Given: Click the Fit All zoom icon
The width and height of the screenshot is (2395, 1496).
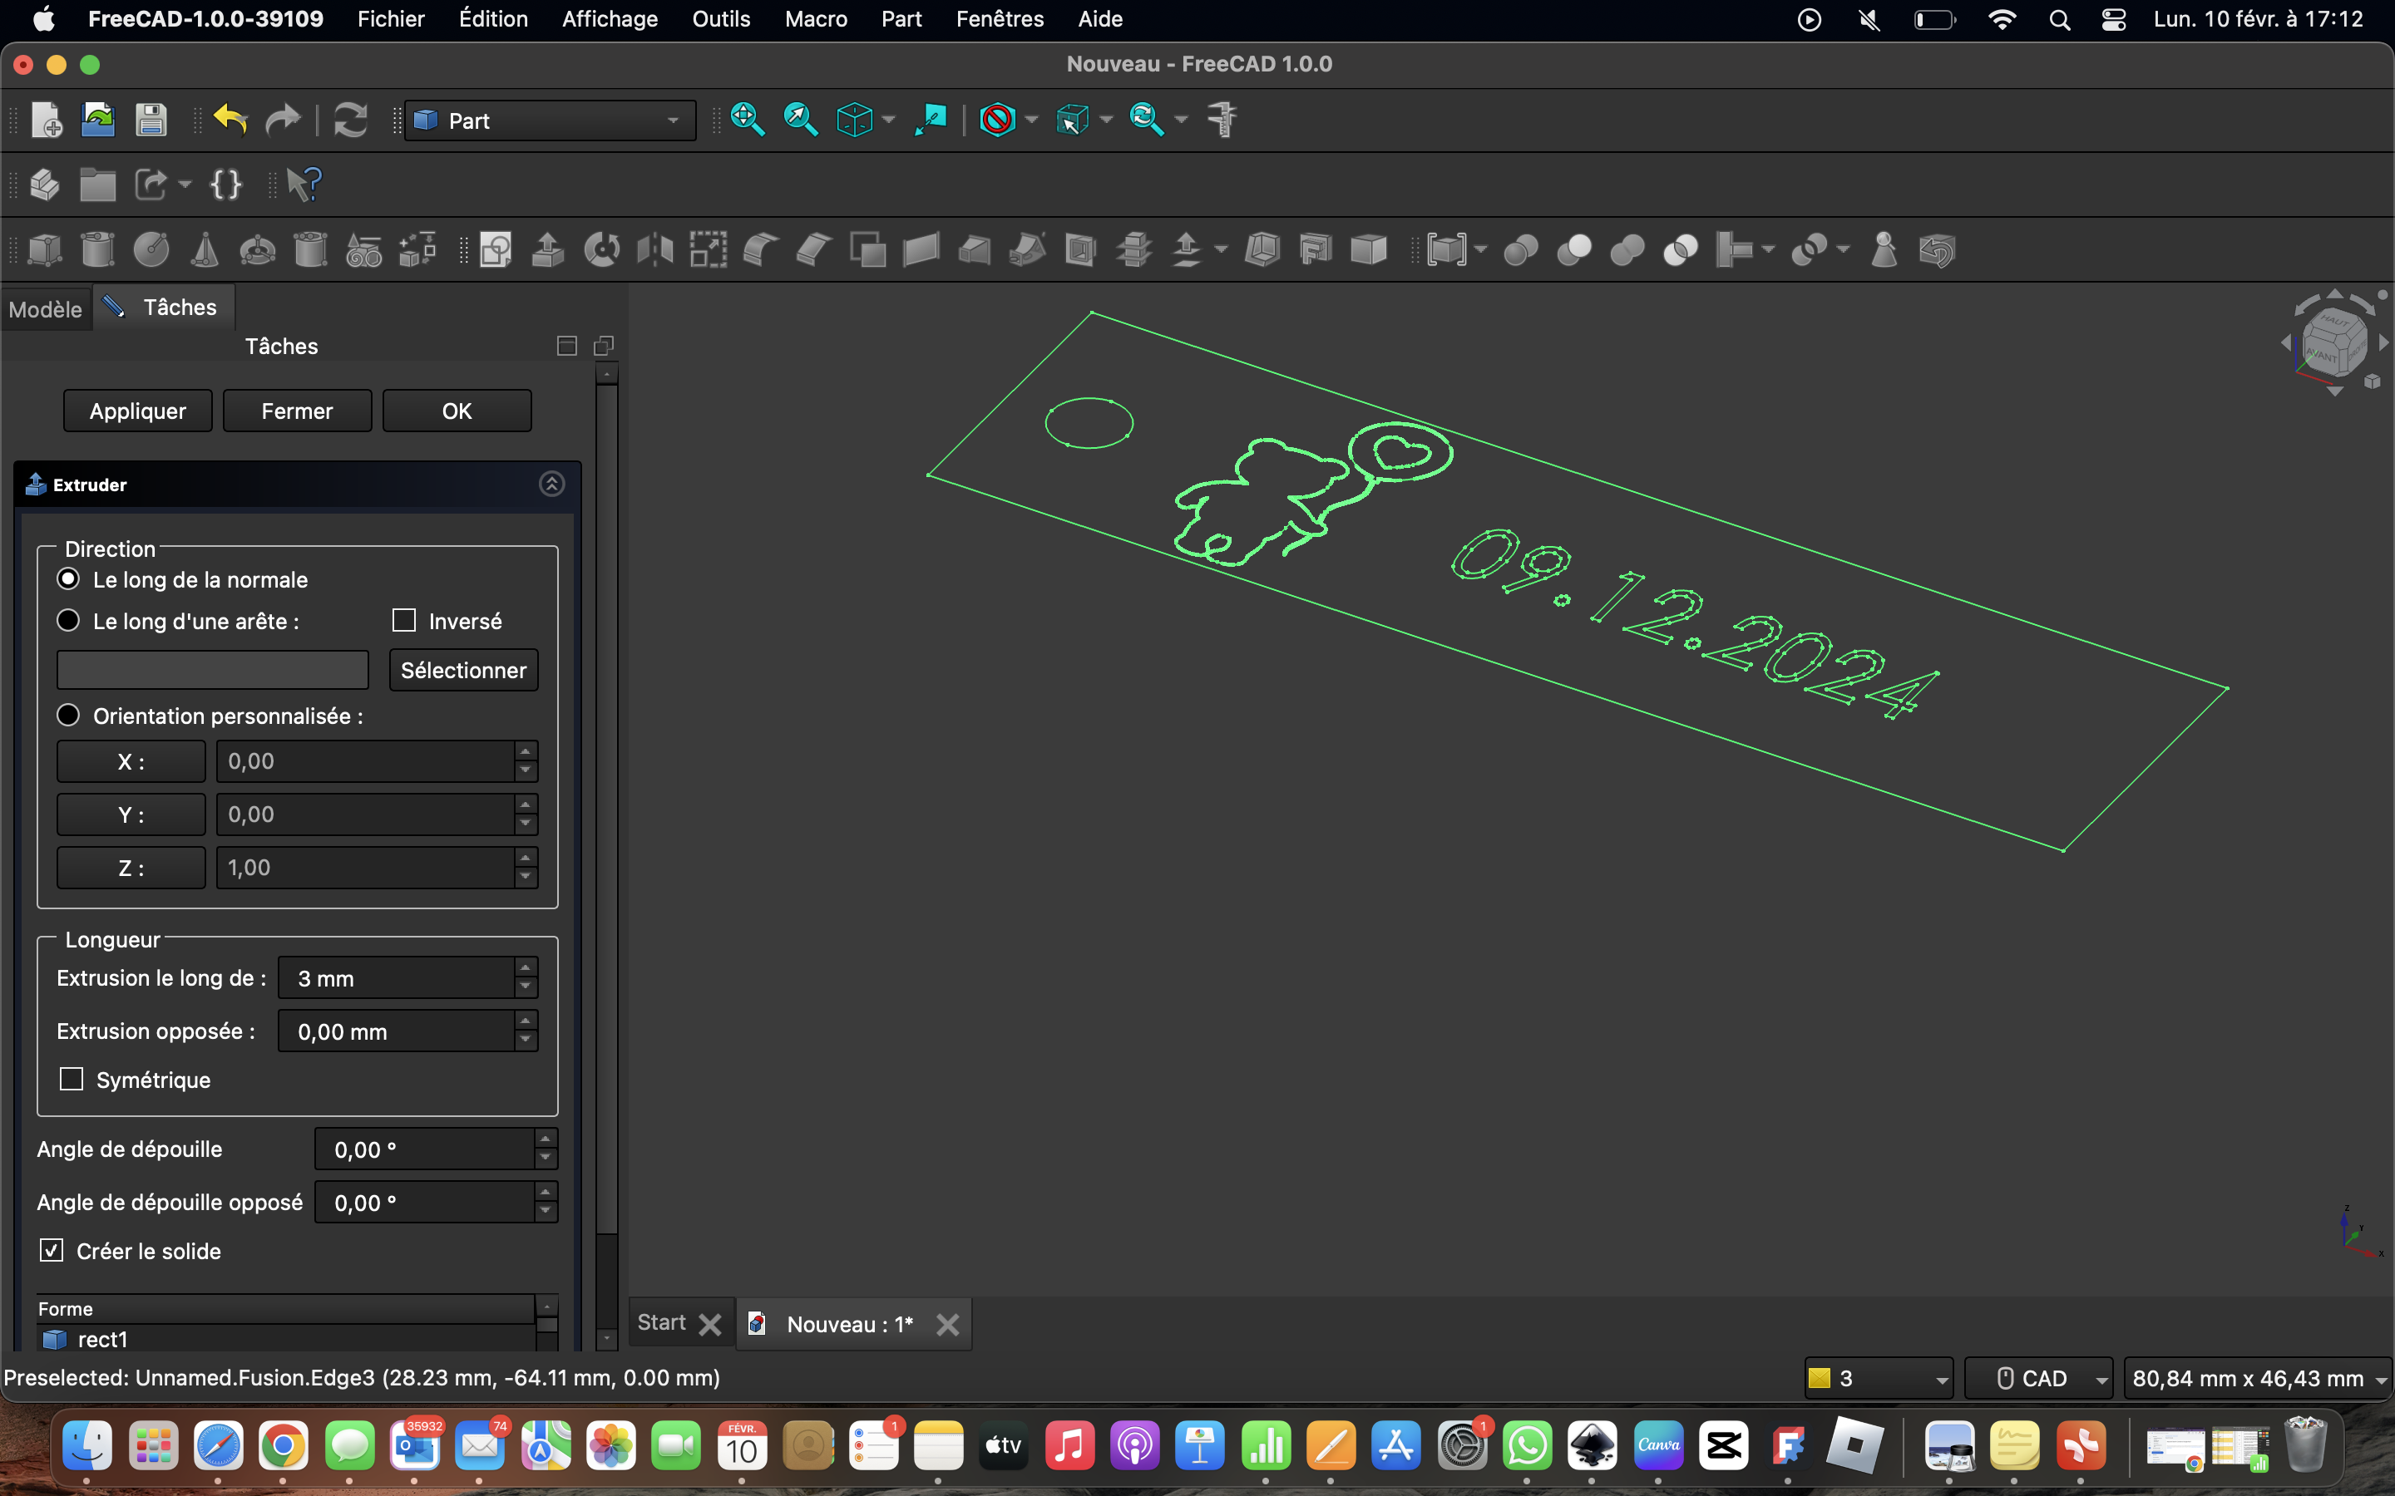Looking at the screenshot, I should click(748, 120).
